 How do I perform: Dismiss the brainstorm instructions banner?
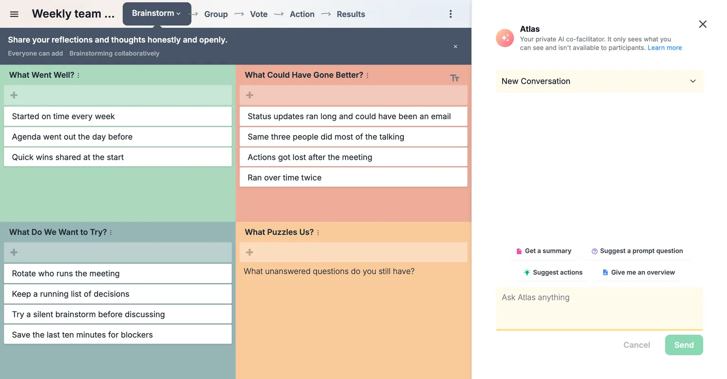pyautogui.click(x=455, y=46)
